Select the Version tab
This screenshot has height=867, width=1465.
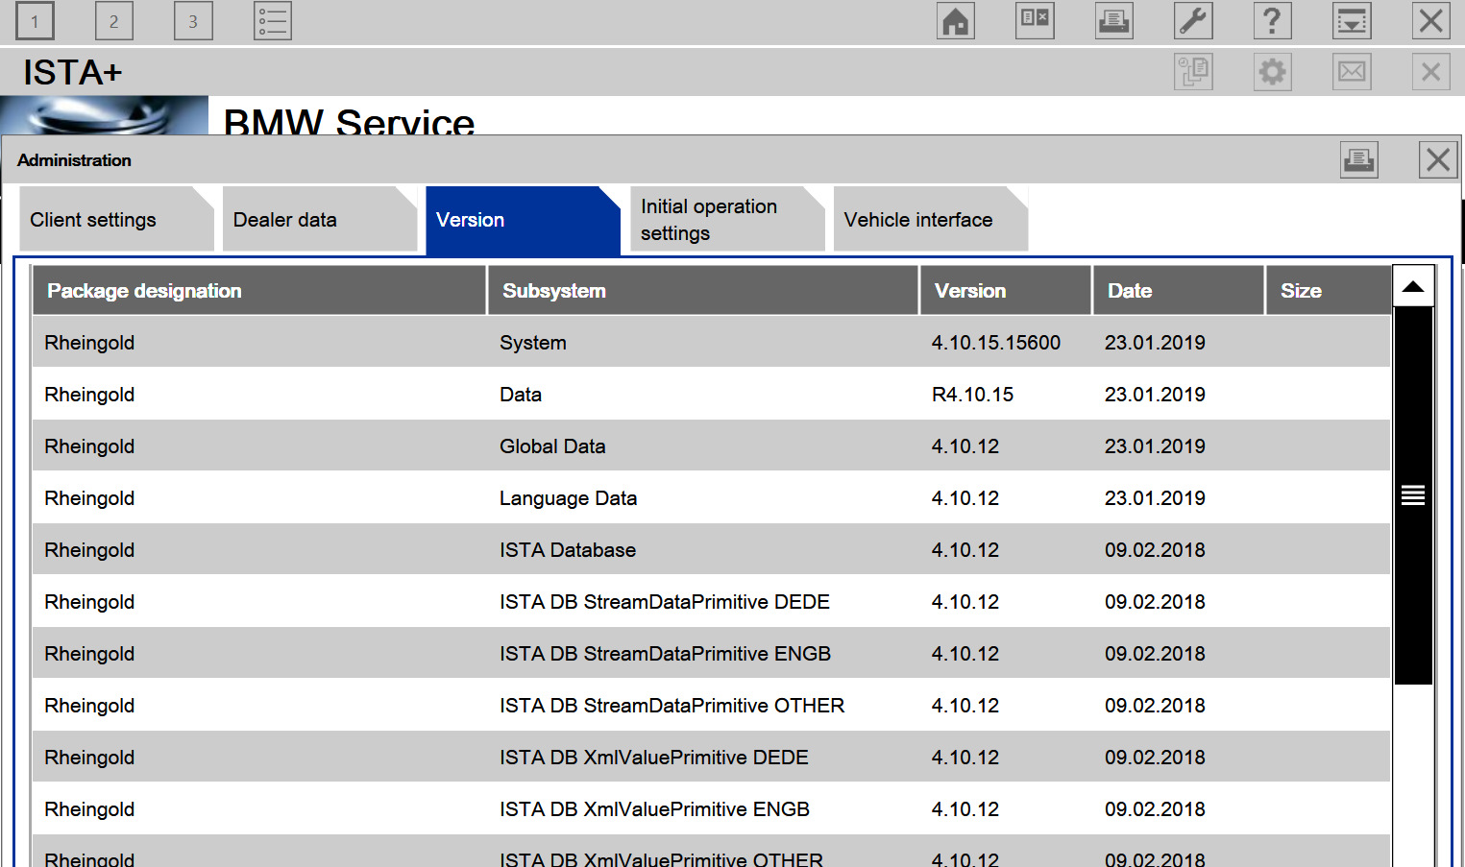pyautogui.click(x=523, y=220)
